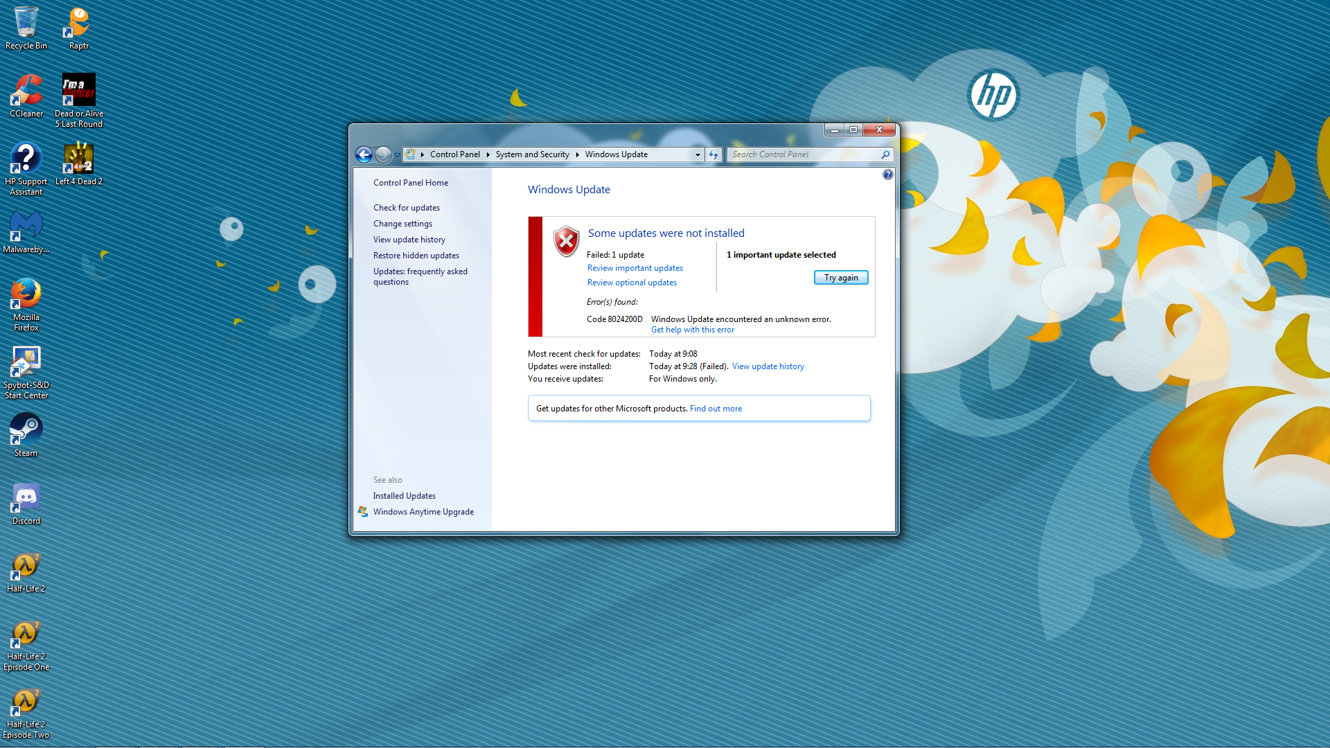1330x748 pixels.
Task: Click 1 important update selected text
Action: [x=781, y=255]
